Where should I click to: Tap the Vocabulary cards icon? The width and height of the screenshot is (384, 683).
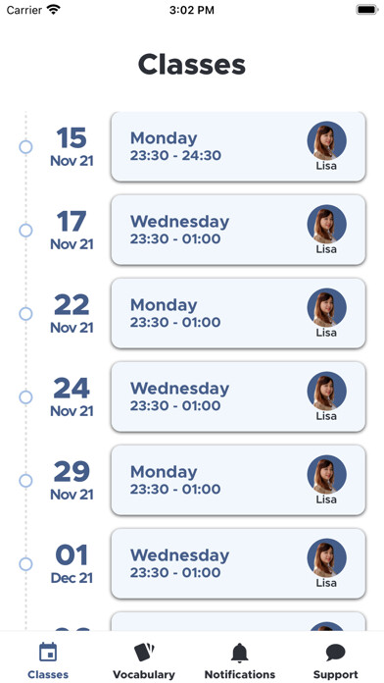[x=144, y=652]
